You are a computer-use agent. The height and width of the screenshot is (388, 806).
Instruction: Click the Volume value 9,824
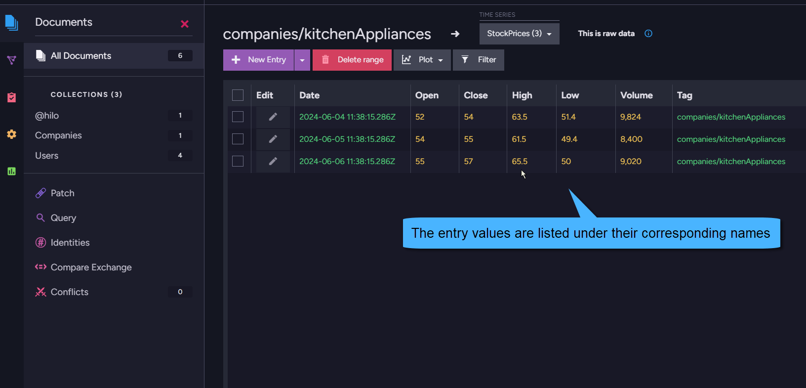coord(631,117)
